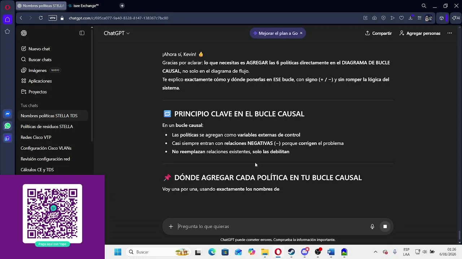Open the ad blocker shield icon
The height and width of the screenshot is (259, 462).
pyautogui.click(x=383, y=18)
